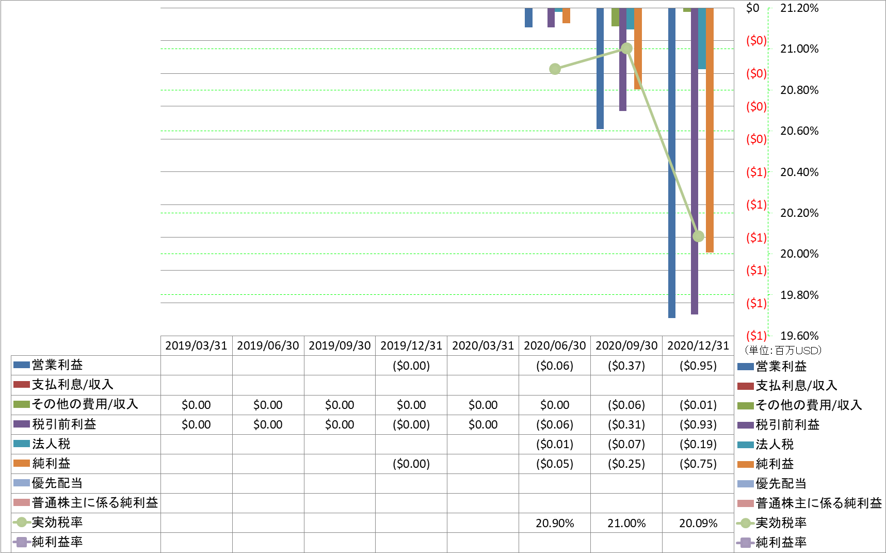The width and height of the screenshot is (886, 553).
Task: Select the 2020/09/30 tax rate data point
Action: (x=626, y=49)
